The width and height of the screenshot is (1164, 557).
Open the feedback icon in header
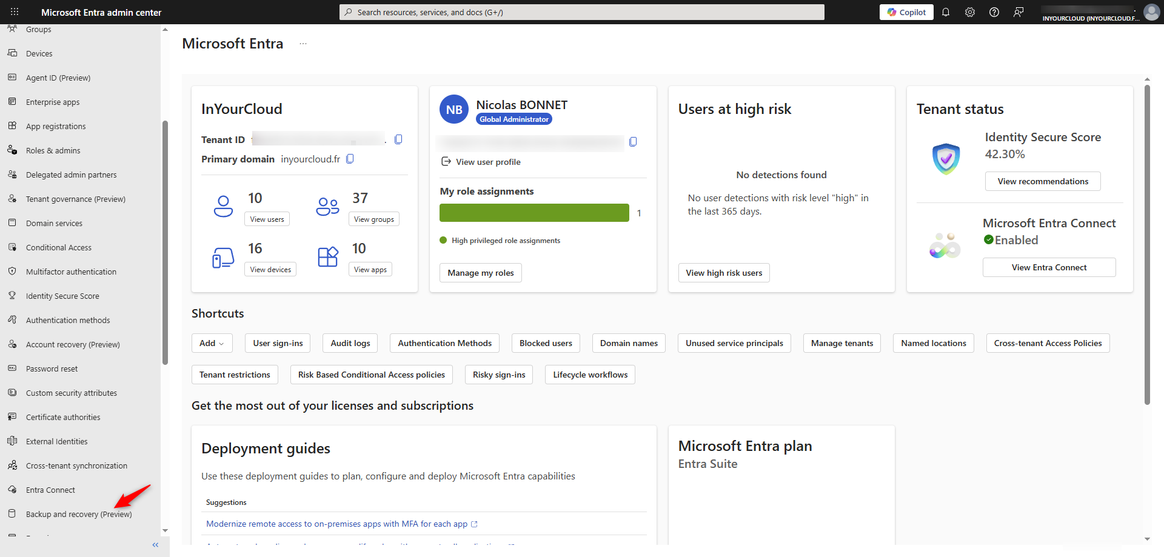[x=1018, y=12]
